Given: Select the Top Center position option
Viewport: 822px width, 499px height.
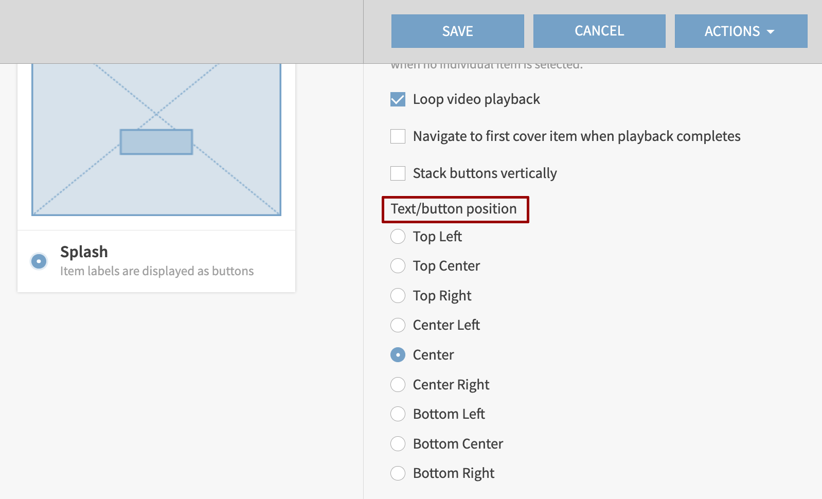Looking at the screenshot, I should [x=398, y=266].
